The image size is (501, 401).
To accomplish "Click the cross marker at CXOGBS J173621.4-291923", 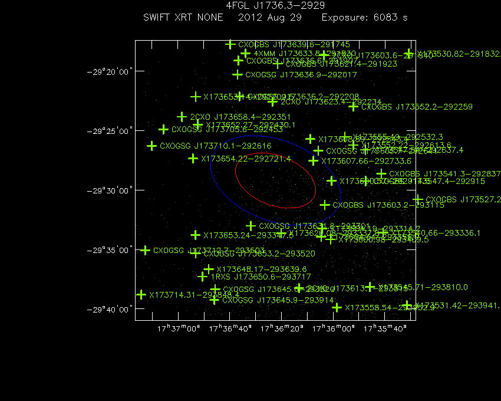I will pyautogui.click(x=278, y=64).
